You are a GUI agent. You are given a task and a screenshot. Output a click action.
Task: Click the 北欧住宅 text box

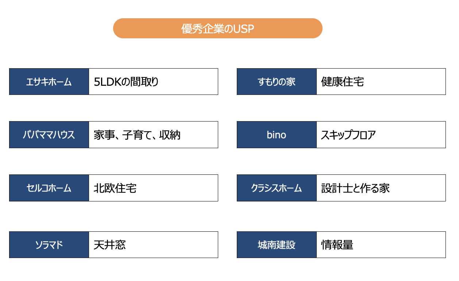tap(153, 188)
